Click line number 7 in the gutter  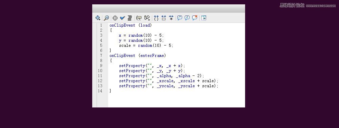tap(101, 56)
